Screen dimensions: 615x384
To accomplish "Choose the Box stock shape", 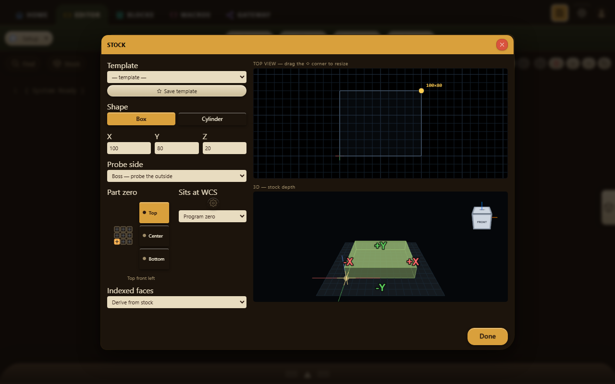I will pyautogui.click(x=141, y=119).
